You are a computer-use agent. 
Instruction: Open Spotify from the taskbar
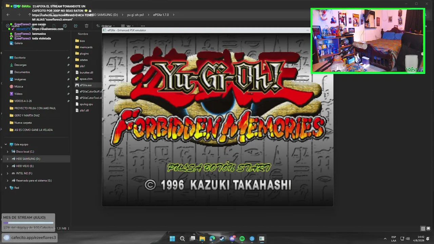point(242,239)
